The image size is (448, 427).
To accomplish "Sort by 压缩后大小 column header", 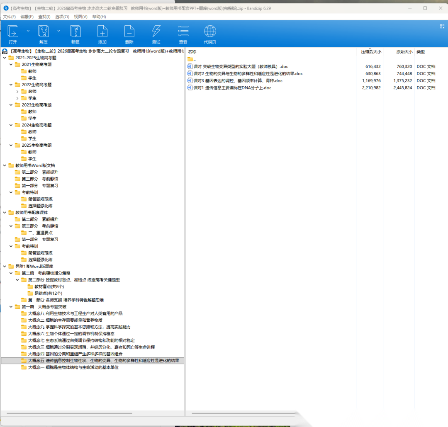I will tap(371, 52).
